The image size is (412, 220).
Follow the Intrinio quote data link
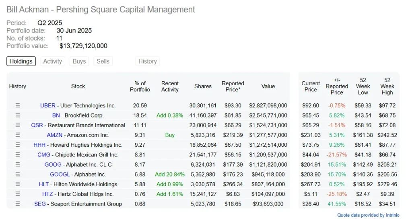click(368, 215)
